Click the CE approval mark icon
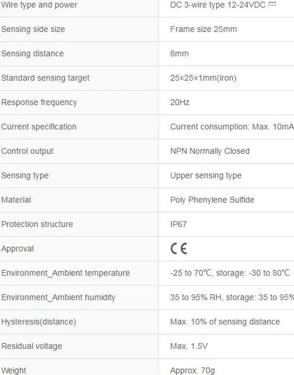The image size is (294, 375). [x=179, y=248]
